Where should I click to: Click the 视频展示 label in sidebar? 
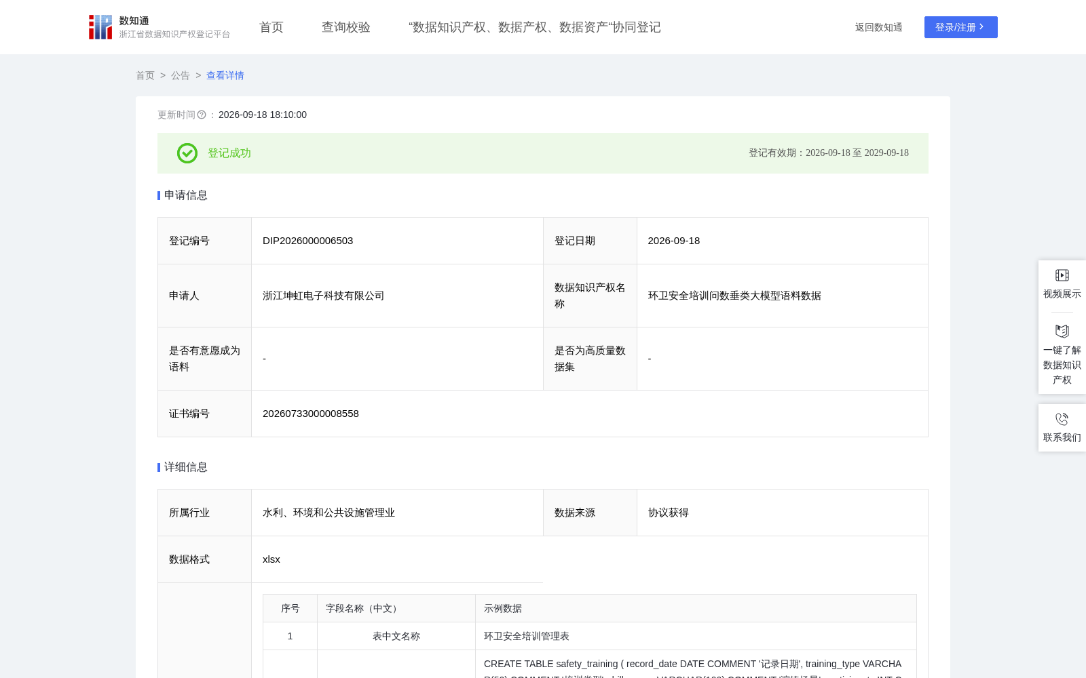click(x=1062, y=294)
